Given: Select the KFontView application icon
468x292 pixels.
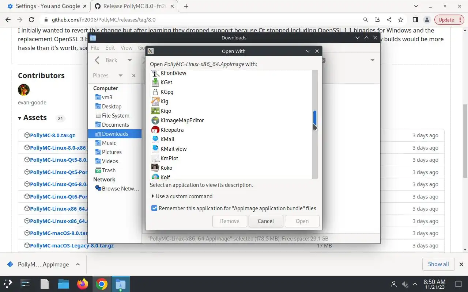Looking at the screenshot, I should pyautogui.click(x=155, y=73).
